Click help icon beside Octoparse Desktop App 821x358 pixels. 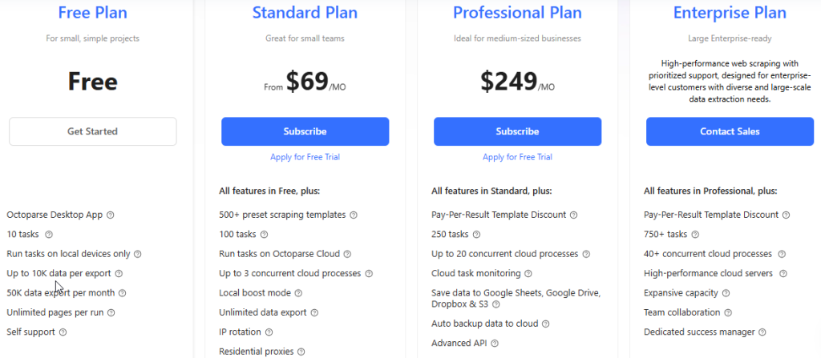[x=111, y=215]
